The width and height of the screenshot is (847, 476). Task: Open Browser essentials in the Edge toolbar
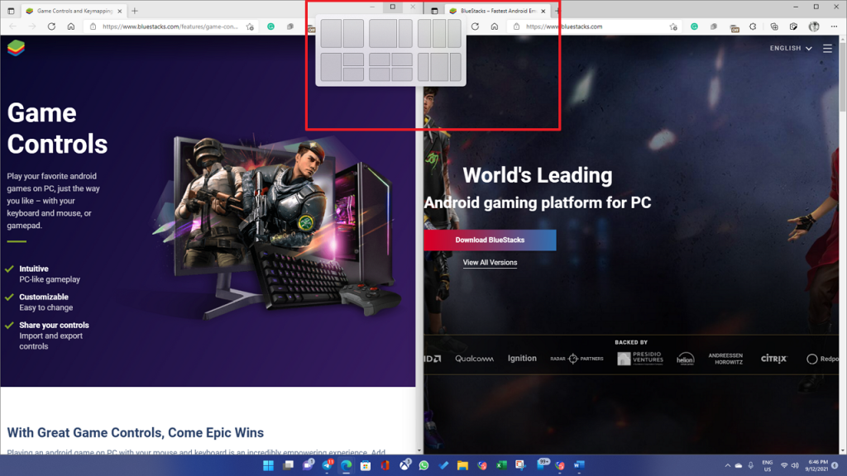coord(752,26)
